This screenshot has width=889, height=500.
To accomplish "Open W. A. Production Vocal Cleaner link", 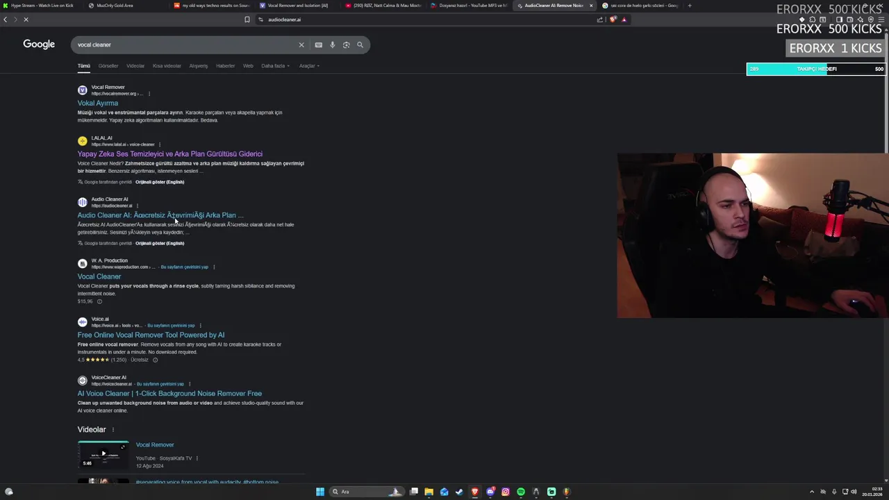I will click(99, 276).
